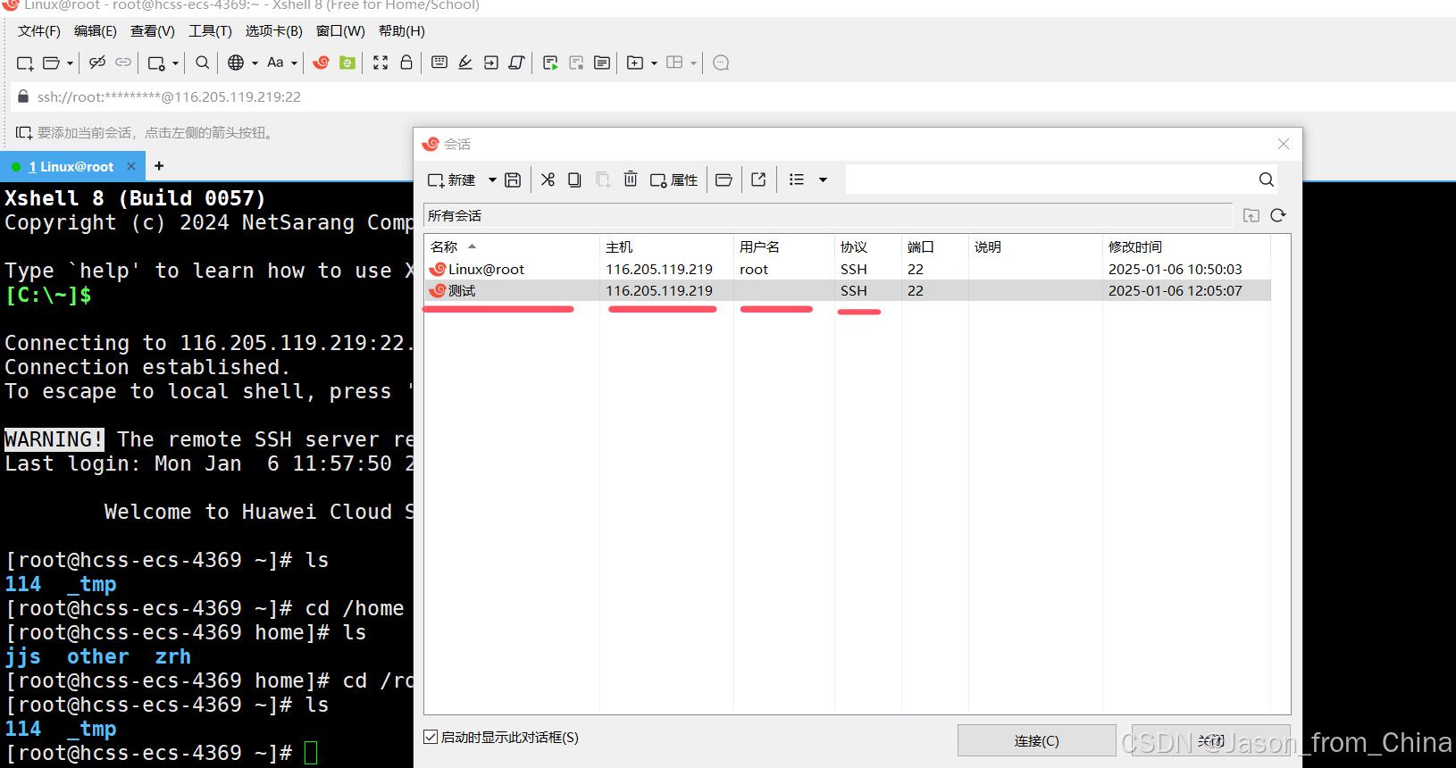The width and height of the screenshot is (1456, 768).
Task: Click the highlight pen icon
Action: coord(465,63)
